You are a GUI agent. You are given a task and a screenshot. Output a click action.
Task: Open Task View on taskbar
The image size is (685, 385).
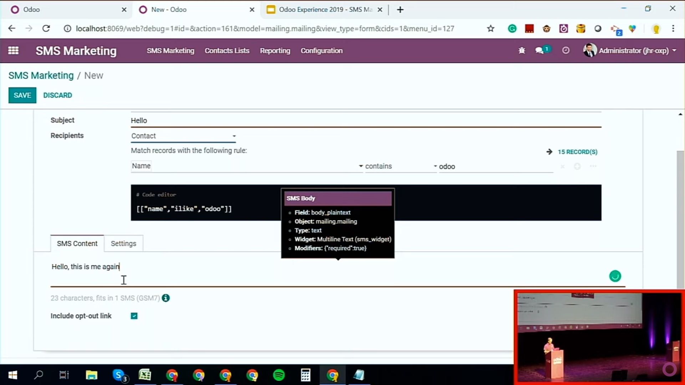pos(64,375)
